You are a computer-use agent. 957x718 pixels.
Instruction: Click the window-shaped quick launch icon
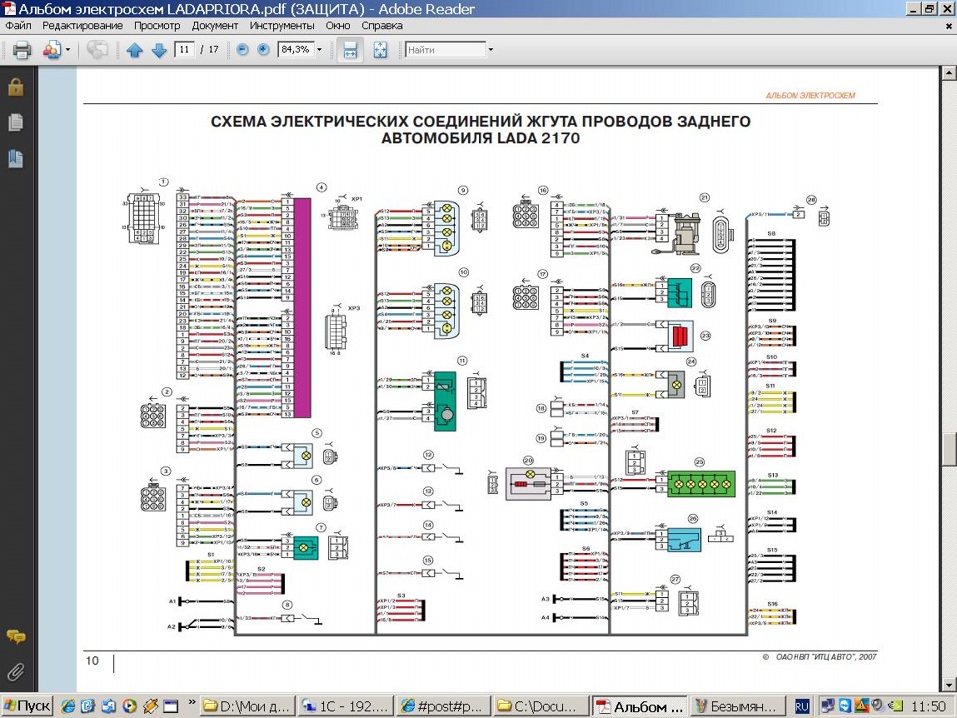point(170,706)
